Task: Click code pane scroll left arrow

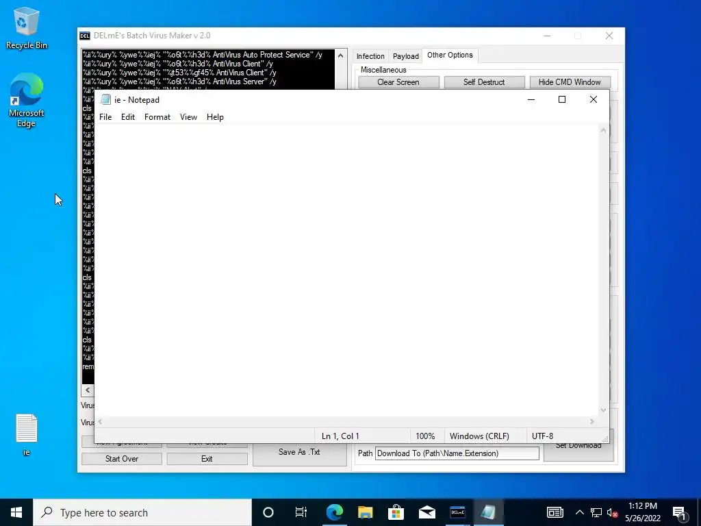Action: point(88,390)
